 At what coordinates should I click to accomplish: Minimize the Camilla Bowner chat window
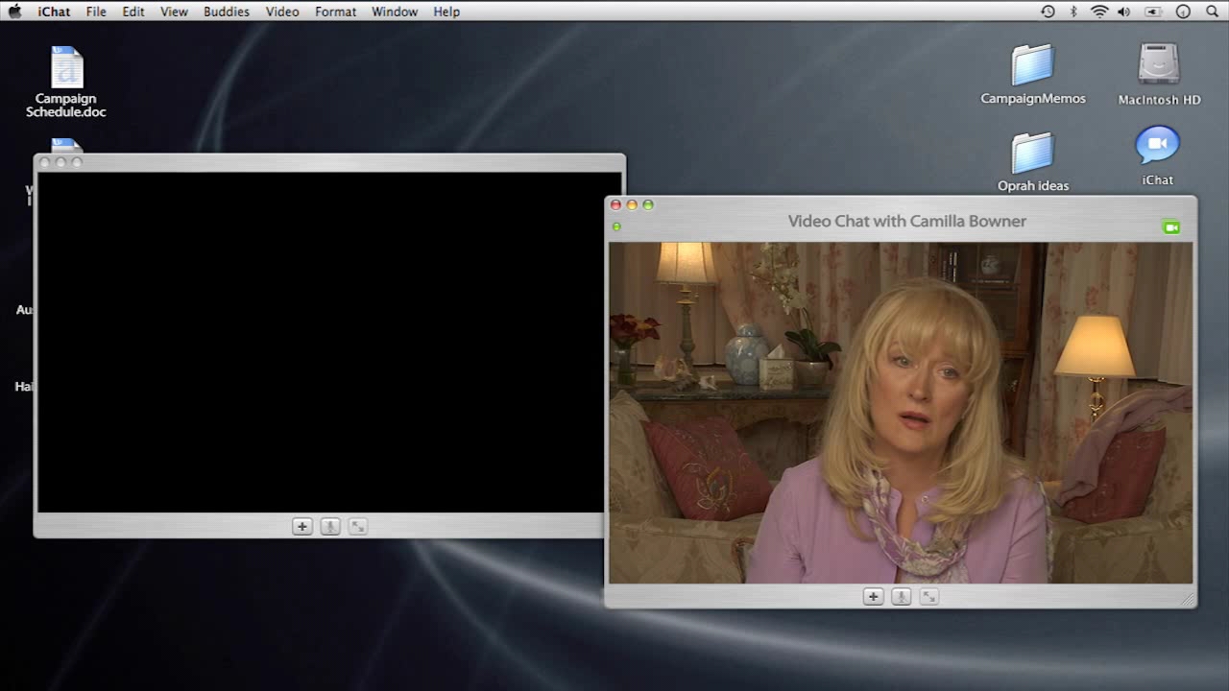(x=632, y=204)
